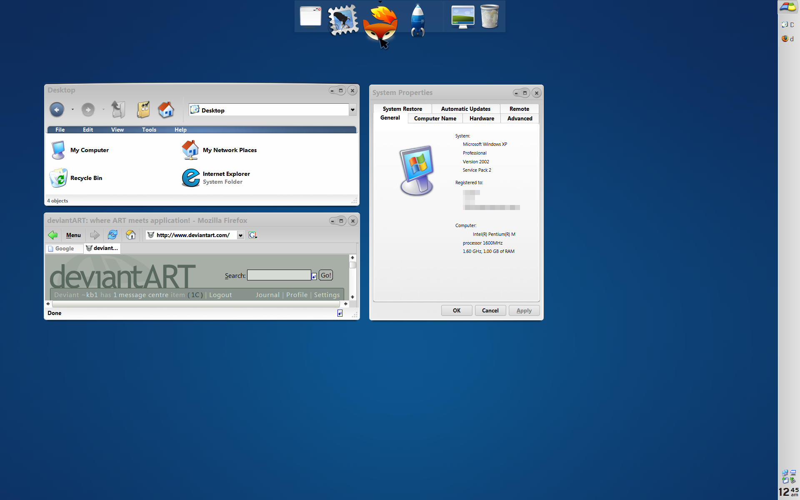Click the tray icon beside network computers

coord(793,473)
